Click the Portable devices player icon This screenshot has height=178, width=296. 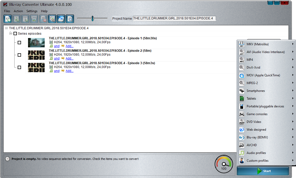[242, 106]
